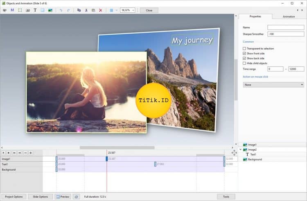Undo the last action
Screen dimensions: 307x201
pos(61,10)
